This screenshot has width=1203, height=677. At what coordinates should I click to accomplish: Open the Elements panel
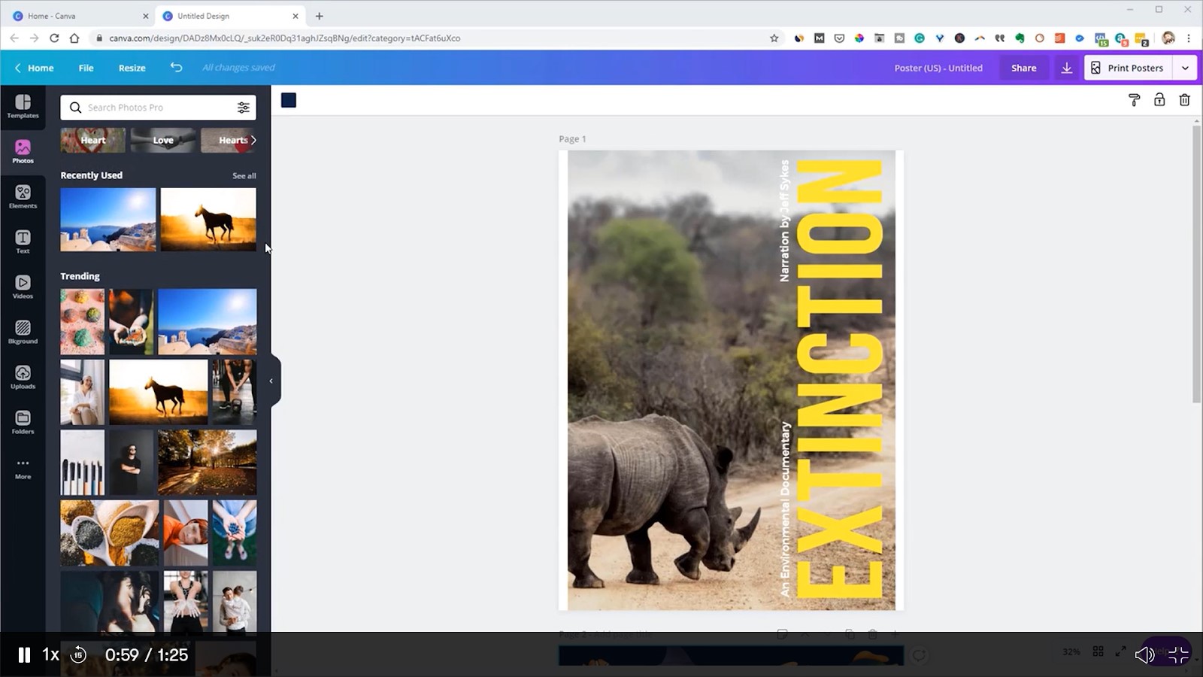click(23, 196)
